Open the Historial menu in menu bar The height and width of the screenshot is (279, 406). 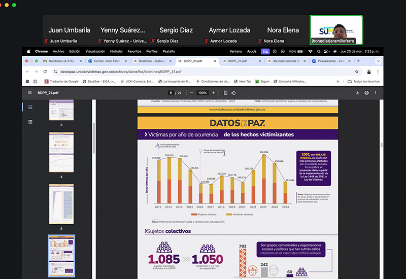point(116,51)
